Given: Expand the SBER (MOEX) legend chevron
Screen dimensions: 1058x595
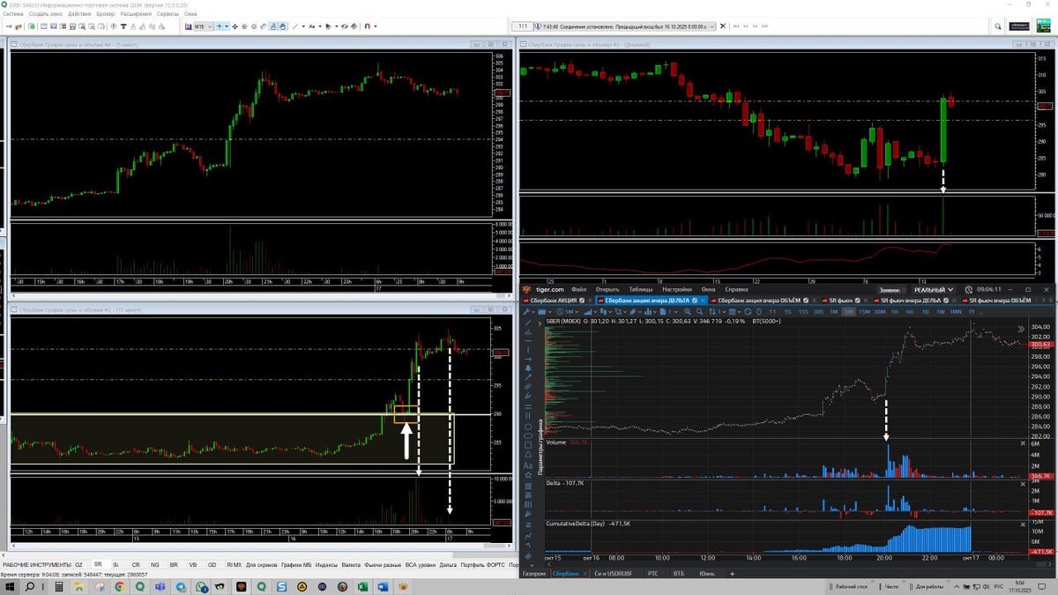Looking at the screenshot, I should pos(540,324).
